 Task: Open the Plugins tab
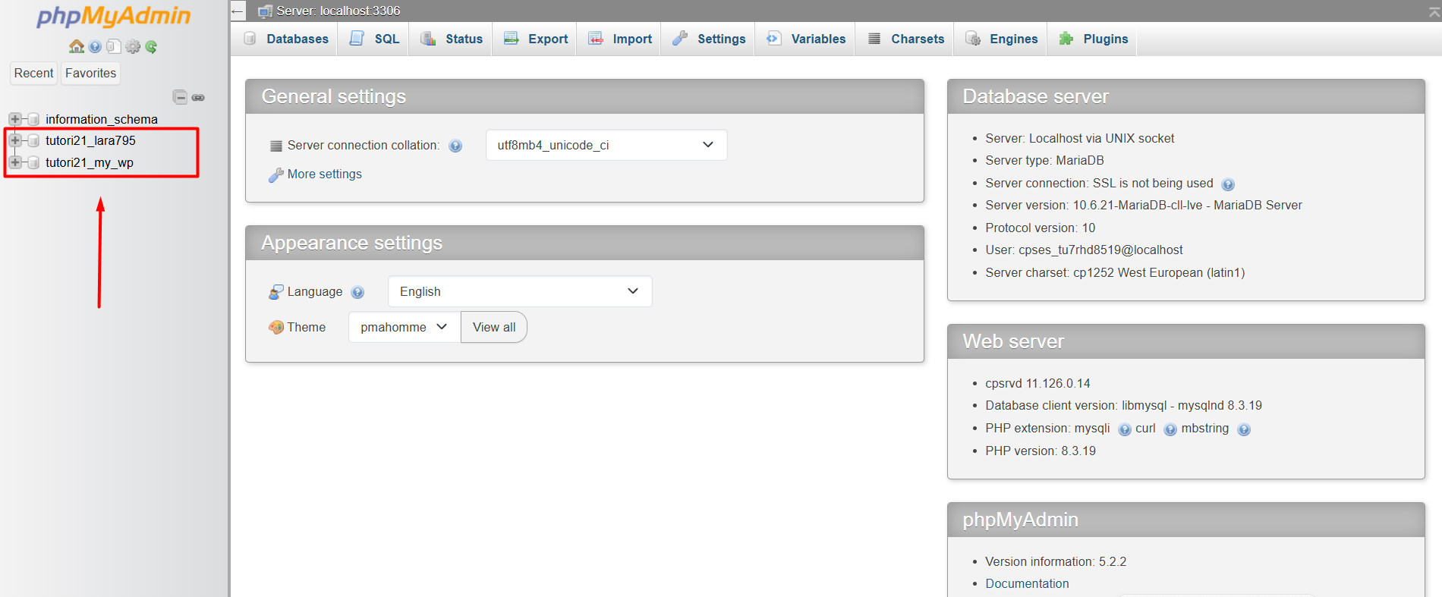pos(1094,39)
